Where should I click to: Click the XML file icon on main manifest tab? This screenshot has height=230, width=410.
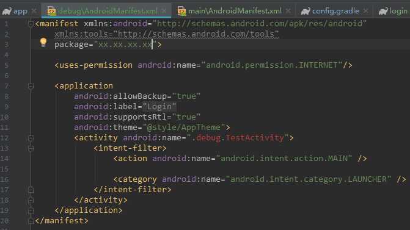(181, 11)
